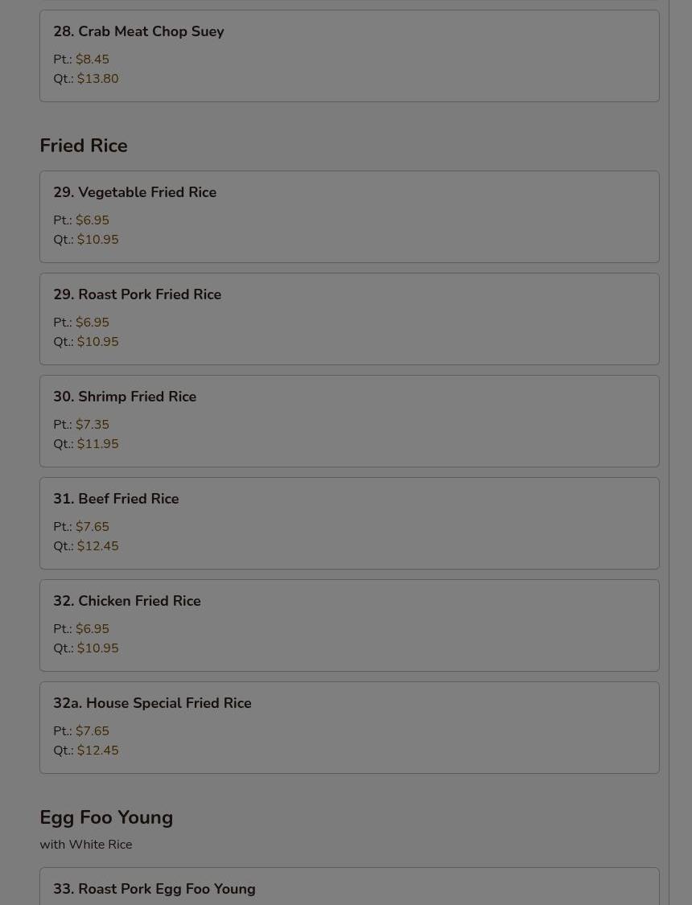Click the Fried Rice section heading

pos(84,146)
